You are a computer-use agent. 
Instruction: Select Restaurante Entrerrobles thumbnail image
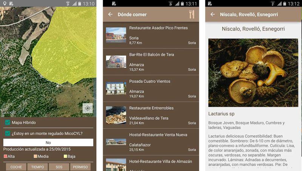pyautogui.click(x=116, y=115)
